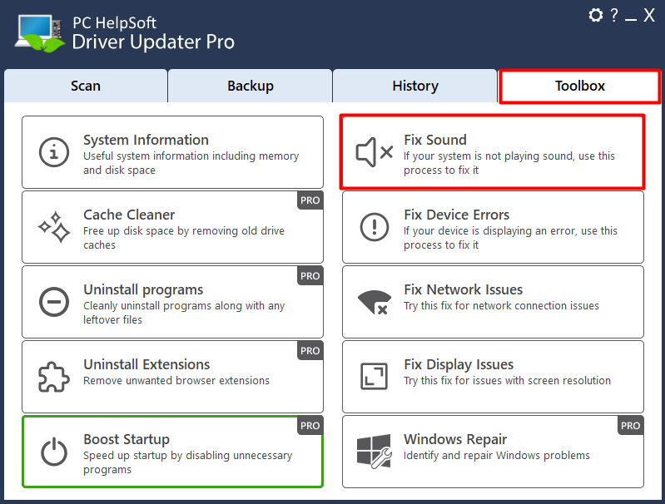Viewport: 665px width, 504px height.
Task: Switch to the Backup tab
Action: (251, 86)
